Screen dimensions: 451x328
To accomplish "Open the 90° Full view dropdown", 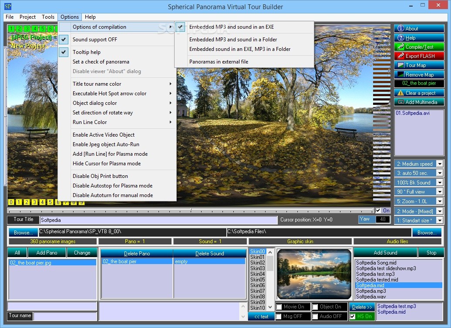I will pyautogui.click(x=440, y=192).
